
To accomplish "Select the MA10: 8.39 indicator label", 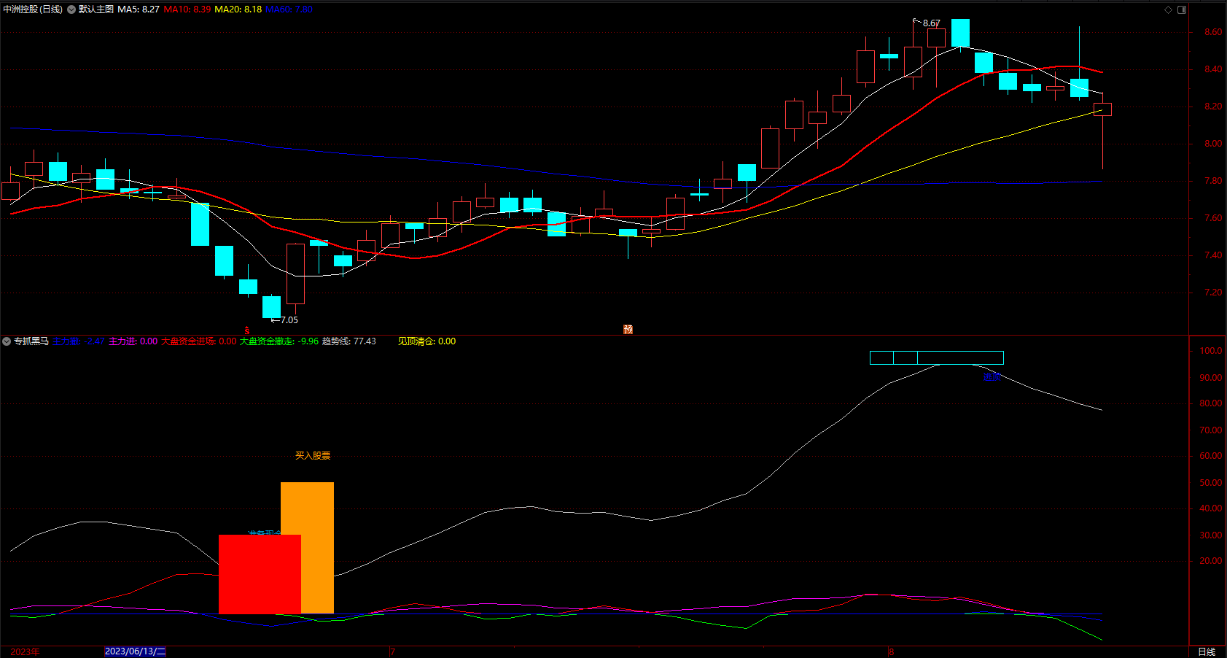I will (x=187, y=9).
